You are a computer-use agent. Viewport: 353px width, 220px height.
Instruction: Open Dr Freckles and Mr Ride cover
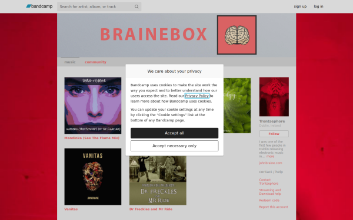(x=158, y=181)
